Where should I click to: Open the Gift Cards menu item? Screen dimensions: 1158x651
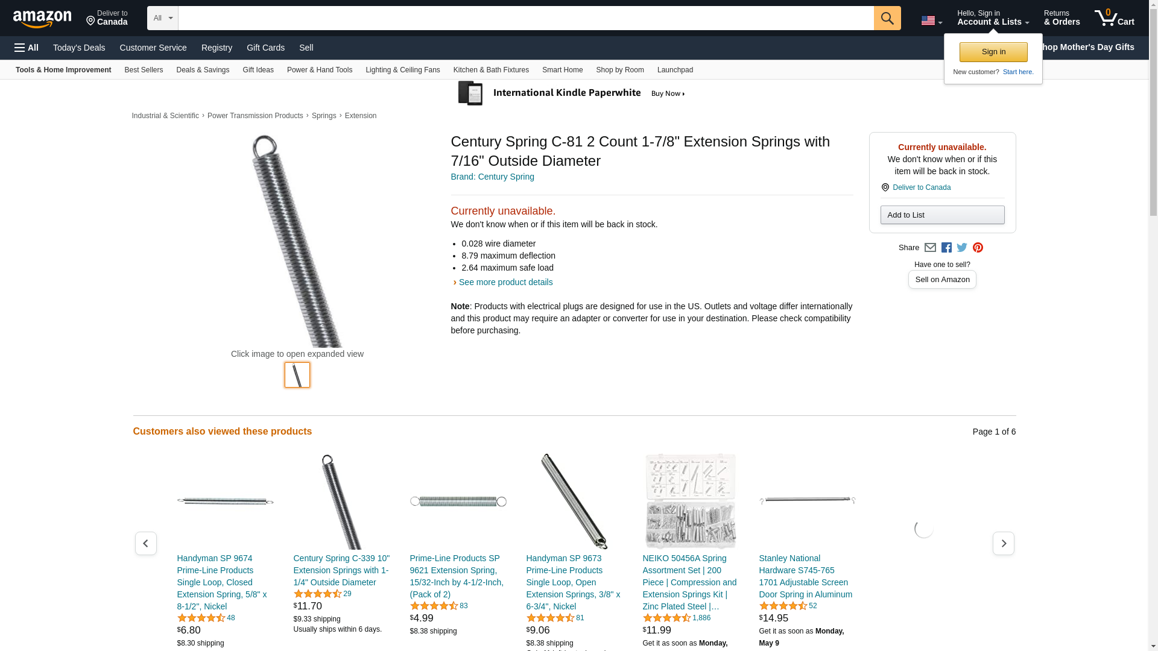265,48
